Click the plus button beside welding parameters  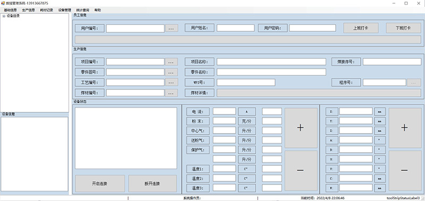[301, 128]
